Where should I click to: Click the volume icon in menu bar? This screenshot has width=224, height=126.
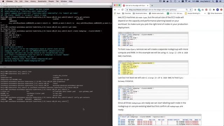[x=189, y=1]
